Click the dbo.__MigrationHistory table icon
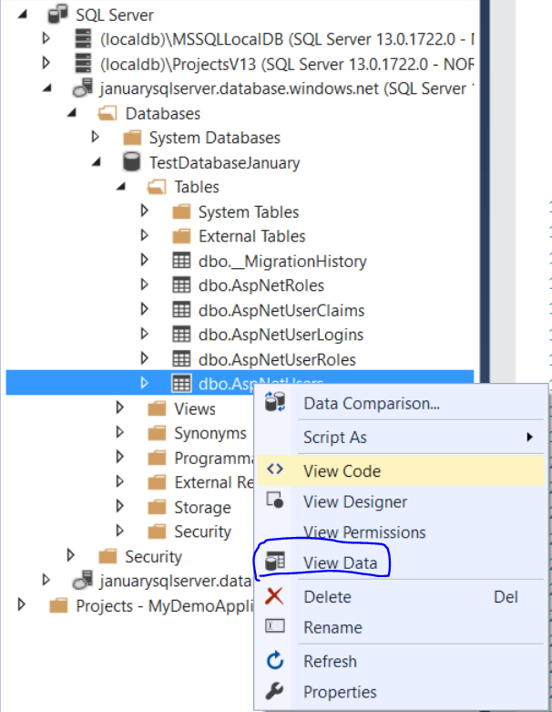The image size is (552, 712). click(181, 261)
